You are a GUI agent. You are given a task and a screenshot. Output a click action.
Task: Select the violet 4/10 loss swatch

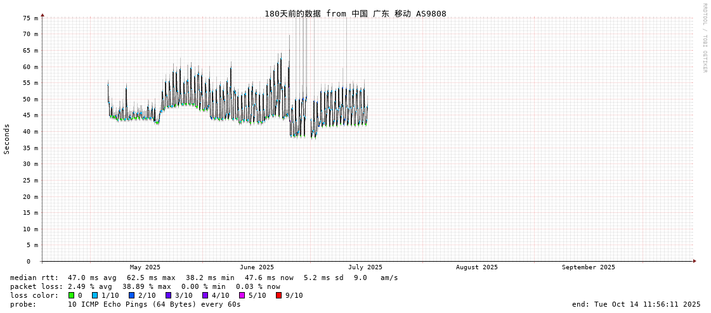[205, 295]
